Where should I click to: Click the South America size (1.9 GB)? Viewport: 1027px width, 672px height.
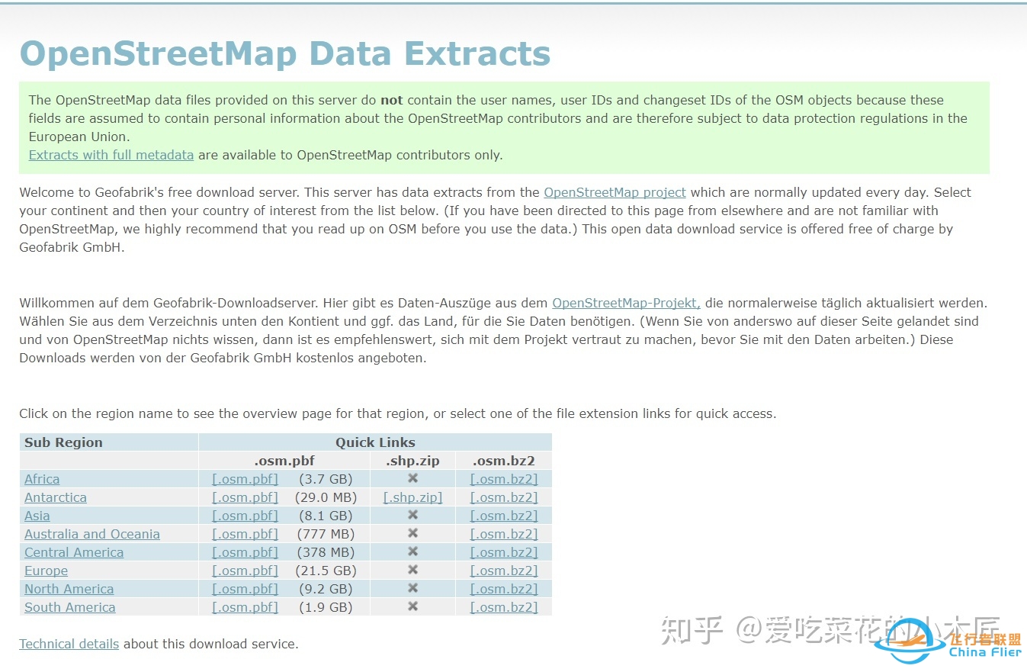pos(326,607)
